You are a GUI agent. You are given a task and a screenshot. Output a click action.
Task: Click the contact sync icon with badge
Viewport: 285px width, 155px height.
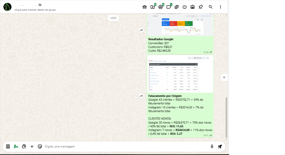[161, 7]
